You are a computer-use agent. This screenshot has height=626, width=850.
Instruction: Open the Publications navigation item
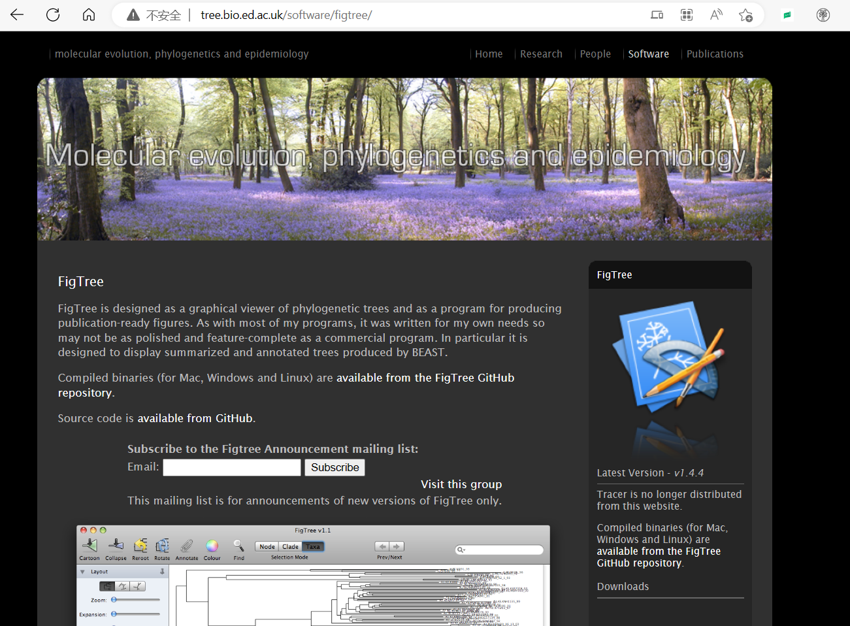click(715, 54)
